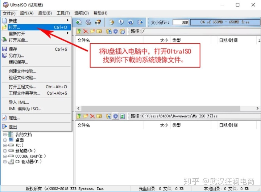Screen dimensions: 261x192
Task: Open the 工具(T) menu
Action: (63, 13)
